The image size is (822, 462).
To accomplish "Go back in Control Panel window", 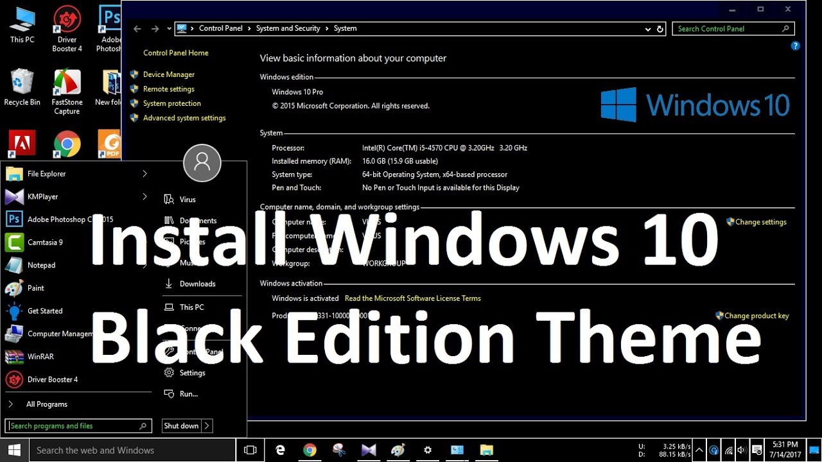I will click(137, 29).
